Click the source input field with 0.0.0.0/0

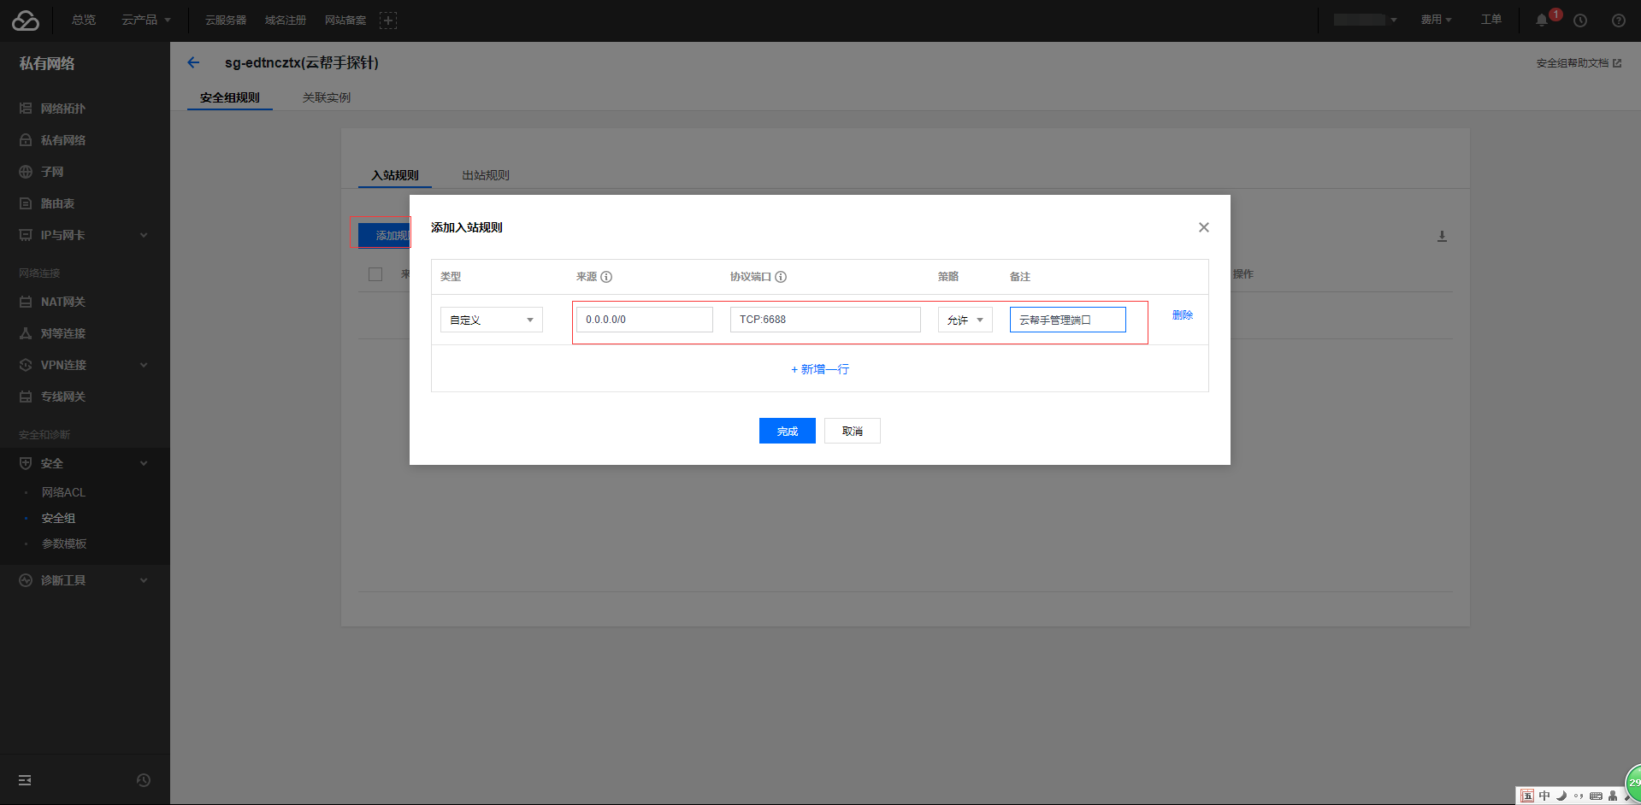point(644,320)
